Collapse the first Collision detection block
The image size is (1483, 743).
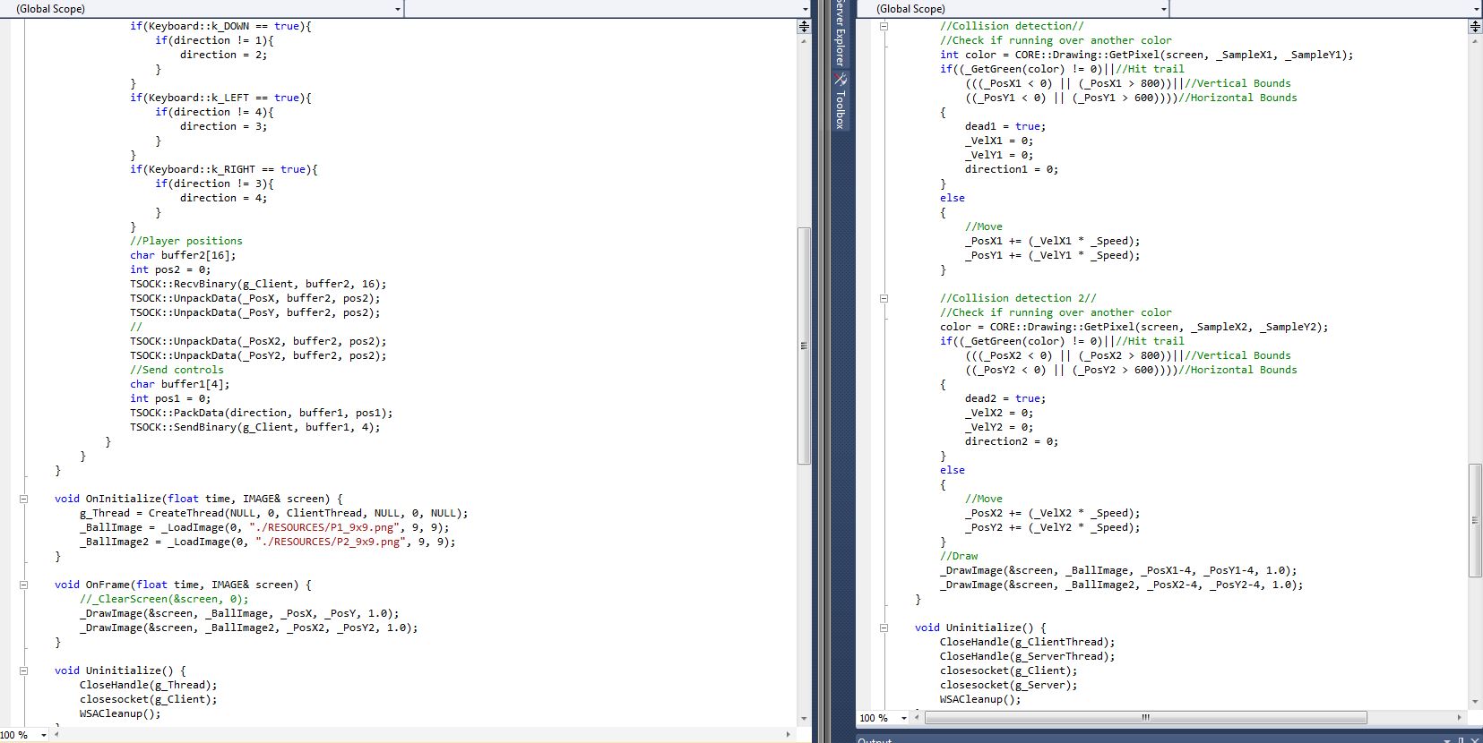click(x=884, y=26)
